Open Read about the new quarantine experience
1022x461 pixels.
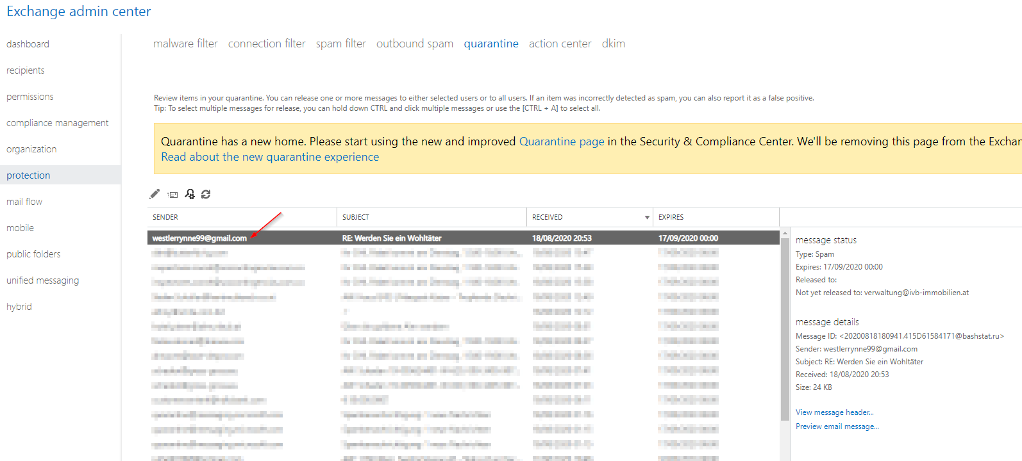pos(270,157)
